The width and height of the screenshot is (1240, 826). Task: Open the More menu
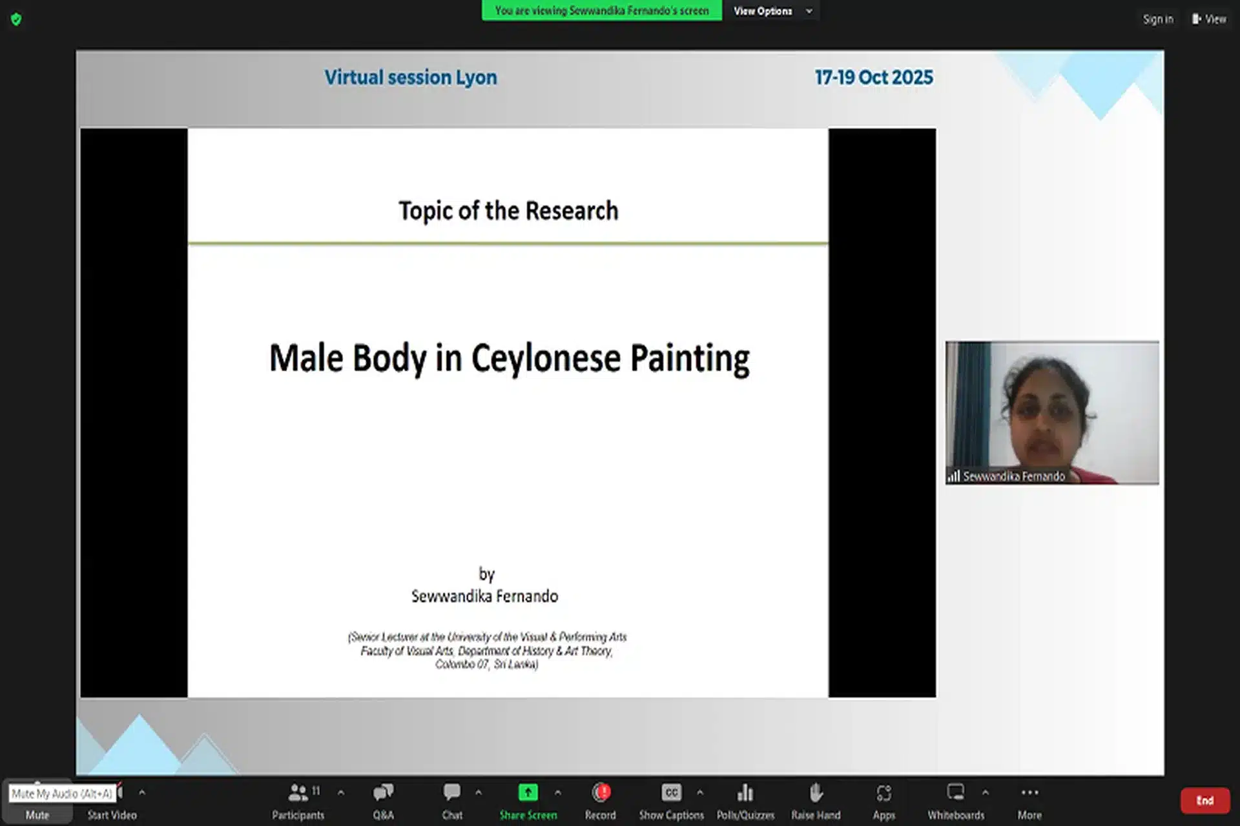pos(1029,792)
